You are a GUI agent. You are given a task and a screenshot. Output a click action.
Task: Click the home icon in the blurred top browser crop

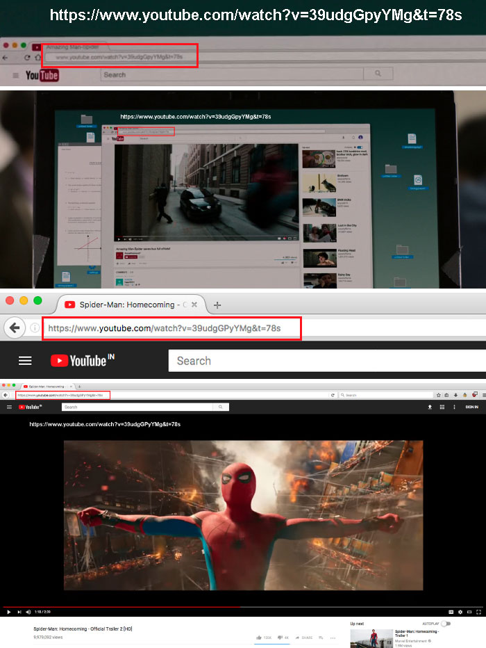pos(37,58)
